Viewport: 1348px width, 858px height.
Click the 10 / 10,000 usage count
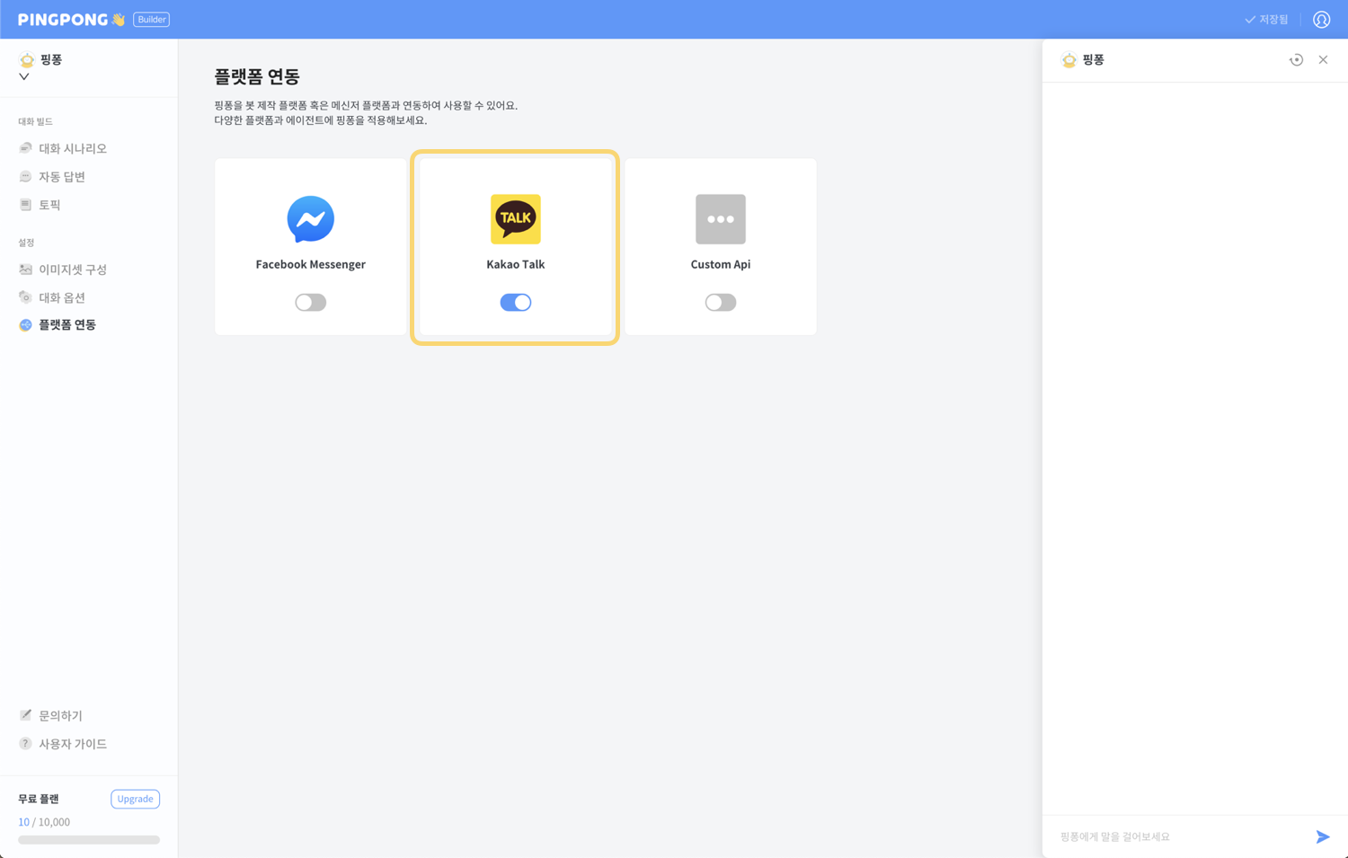[44, 822]
